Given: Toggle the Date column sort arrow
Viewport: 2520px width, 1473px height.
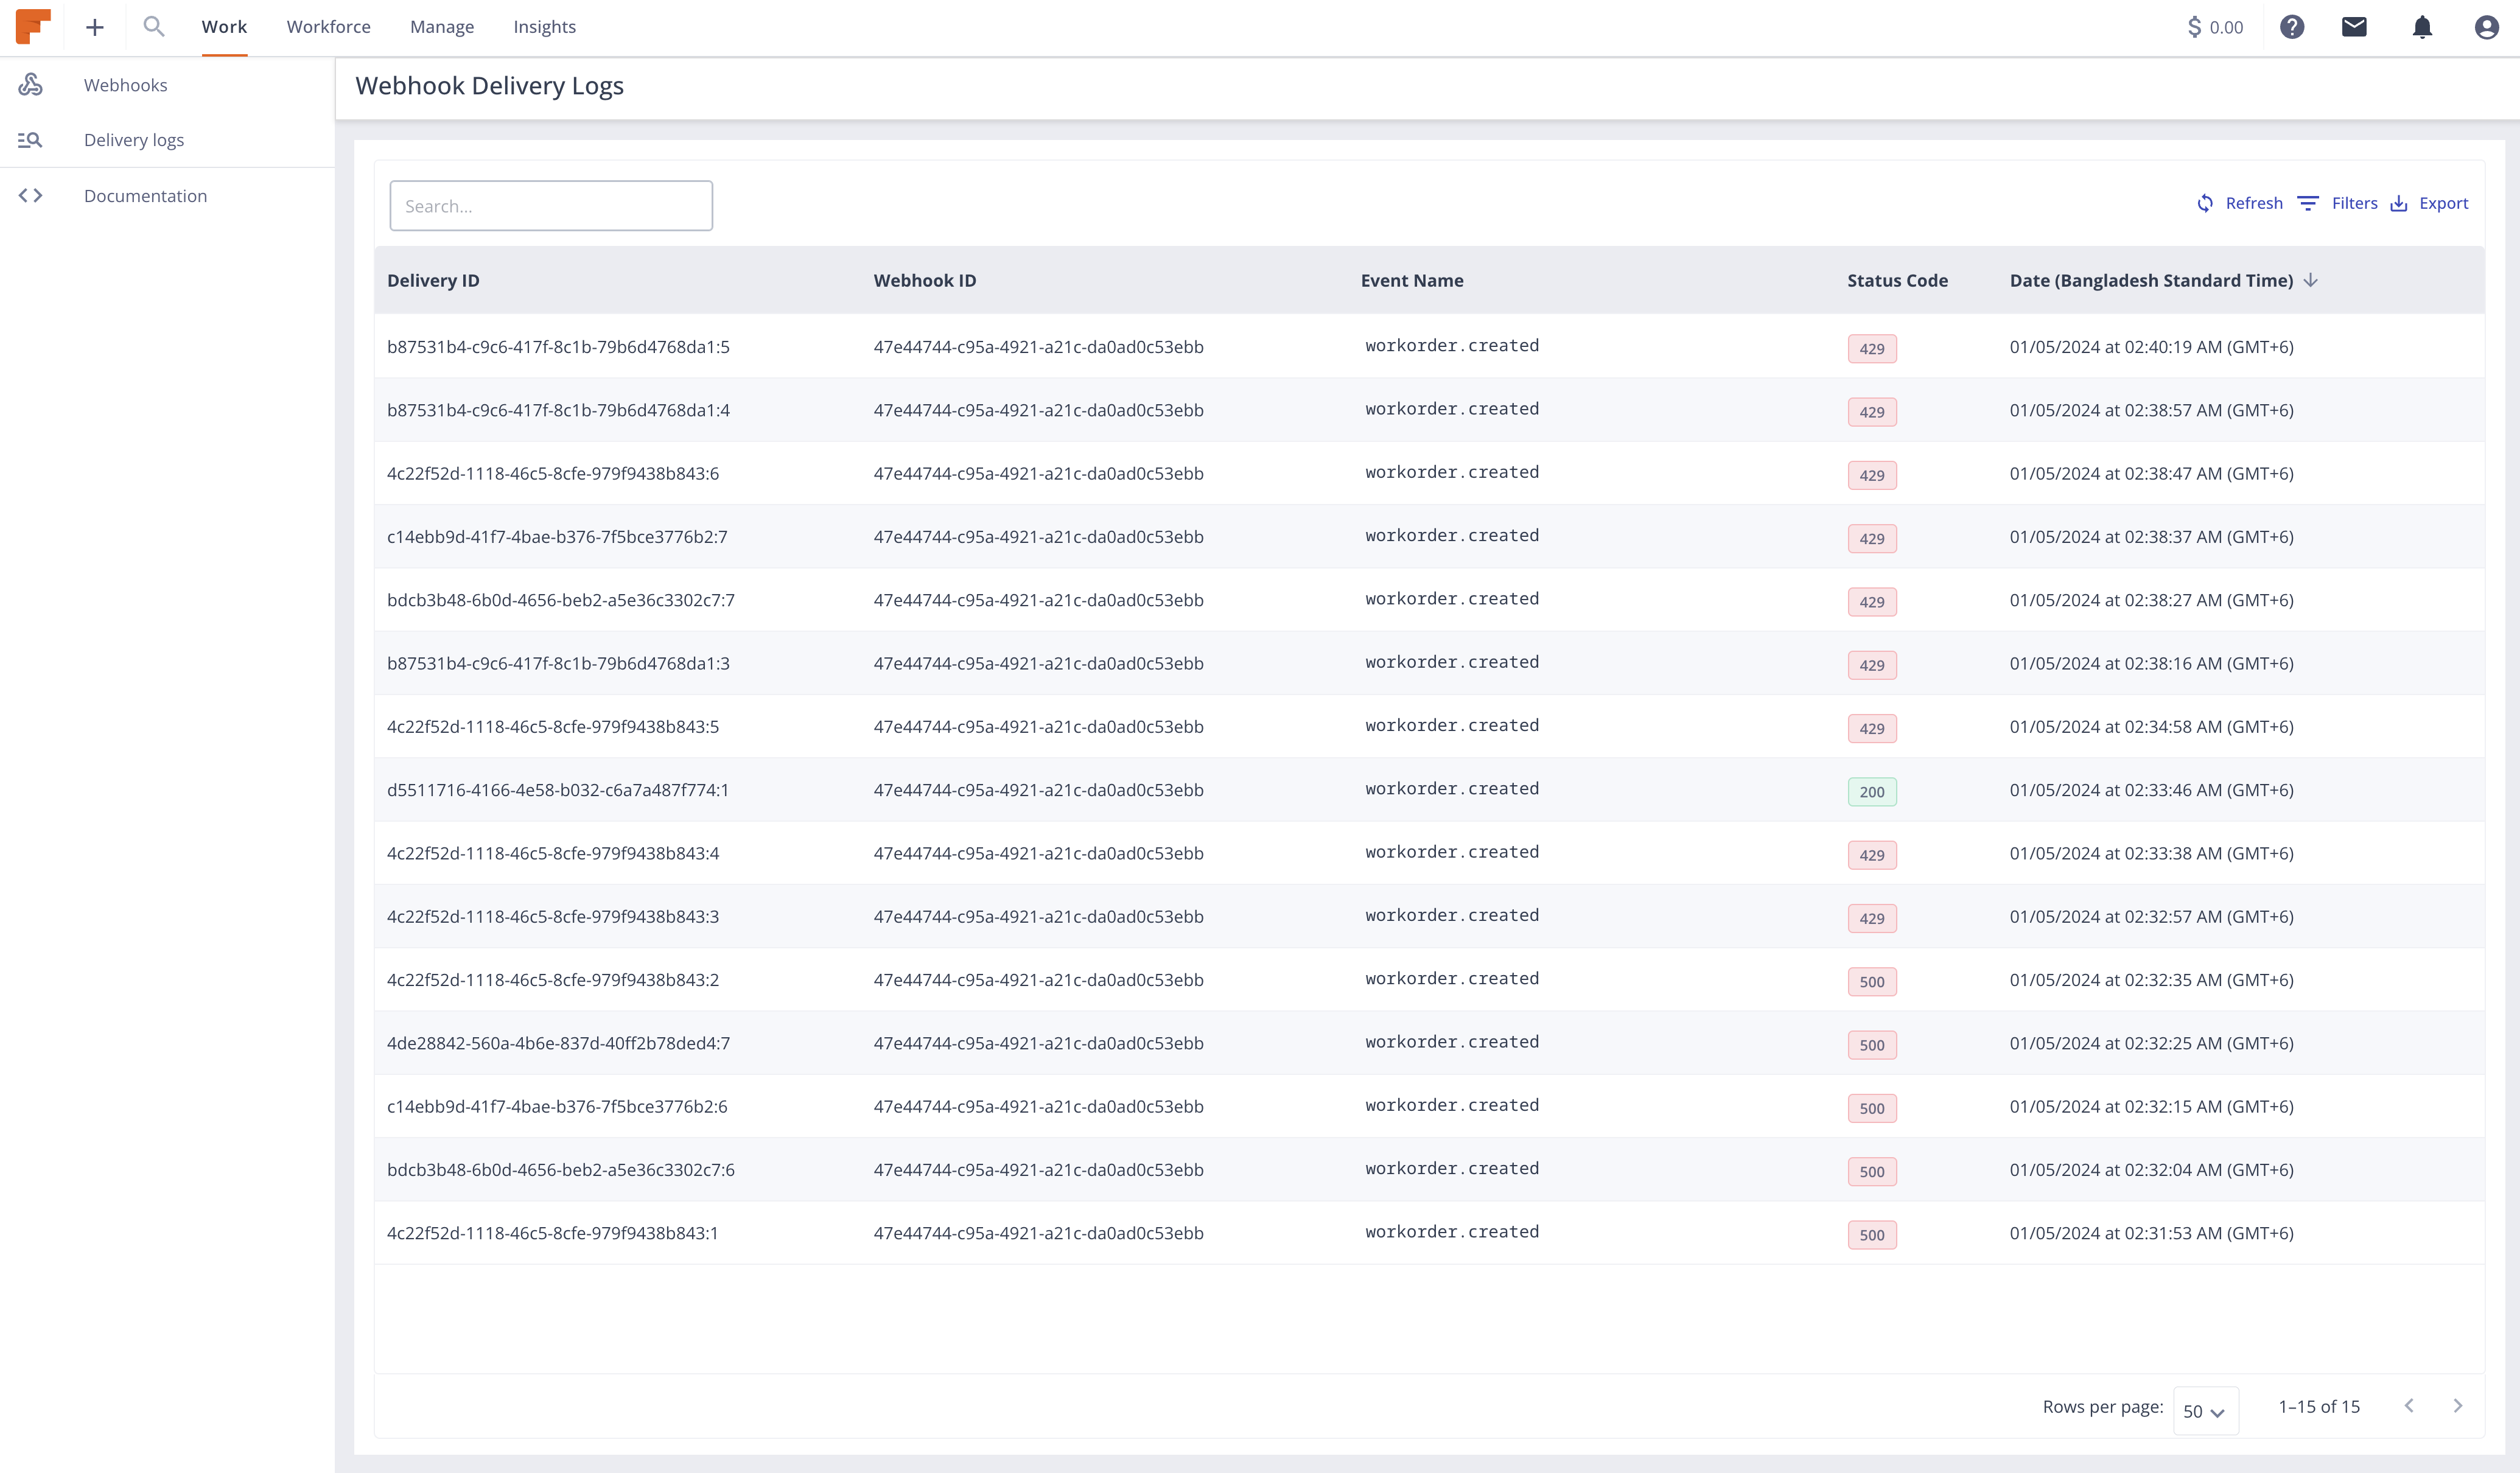Looking at the screenshot, I should click(2312, 281).
